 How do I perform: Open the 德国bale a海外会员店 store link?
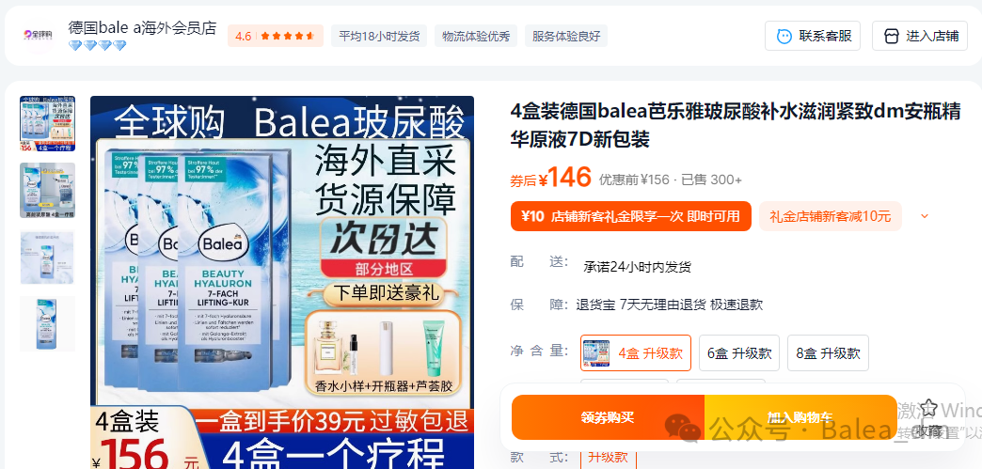(x=142, y=28)
